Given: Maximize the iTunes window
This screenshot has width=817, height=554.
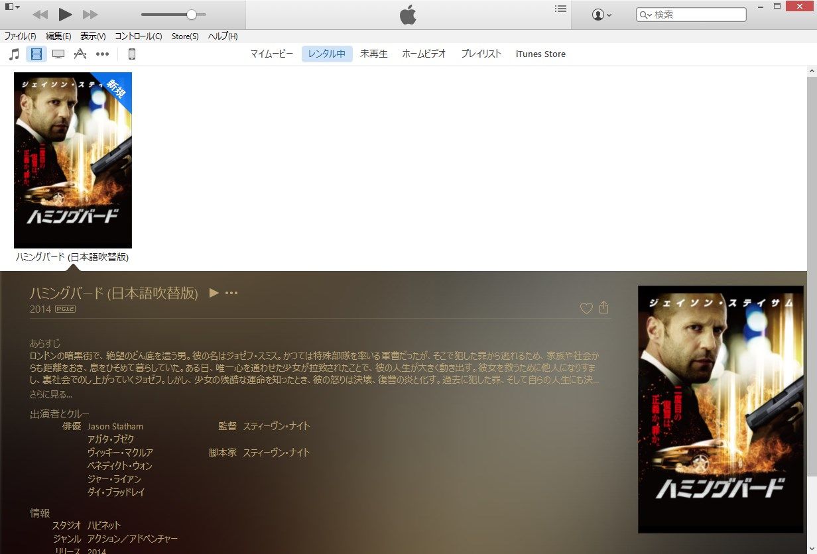Looking at the screenshot, I should (777, 6).
